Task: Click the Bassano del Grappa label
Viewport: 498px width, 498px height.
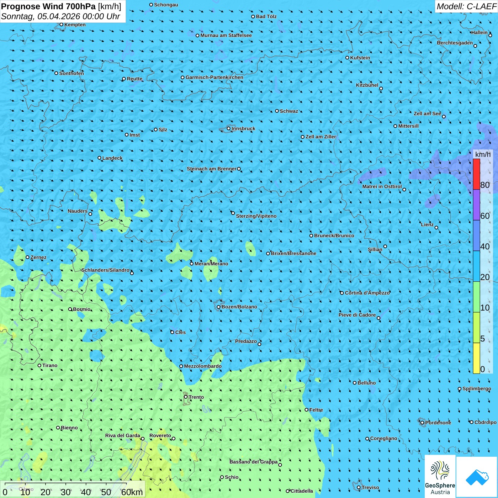Action: tap(254, 462)
